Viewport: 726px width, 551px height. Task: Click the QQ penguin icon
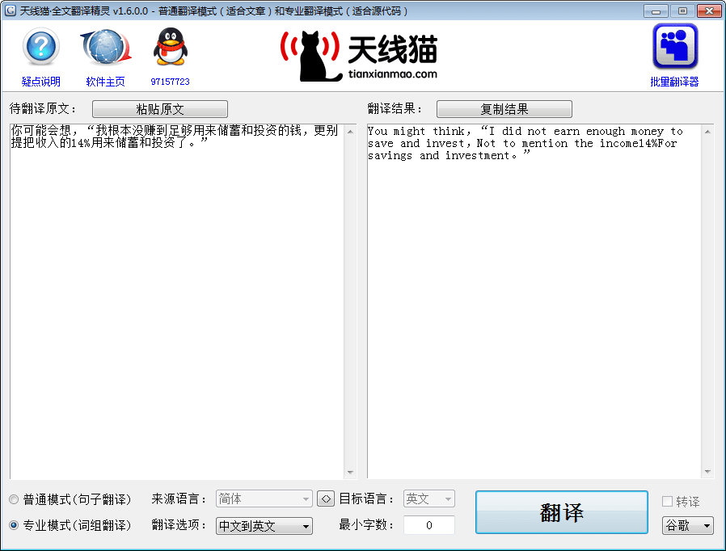tap(171, 47)
